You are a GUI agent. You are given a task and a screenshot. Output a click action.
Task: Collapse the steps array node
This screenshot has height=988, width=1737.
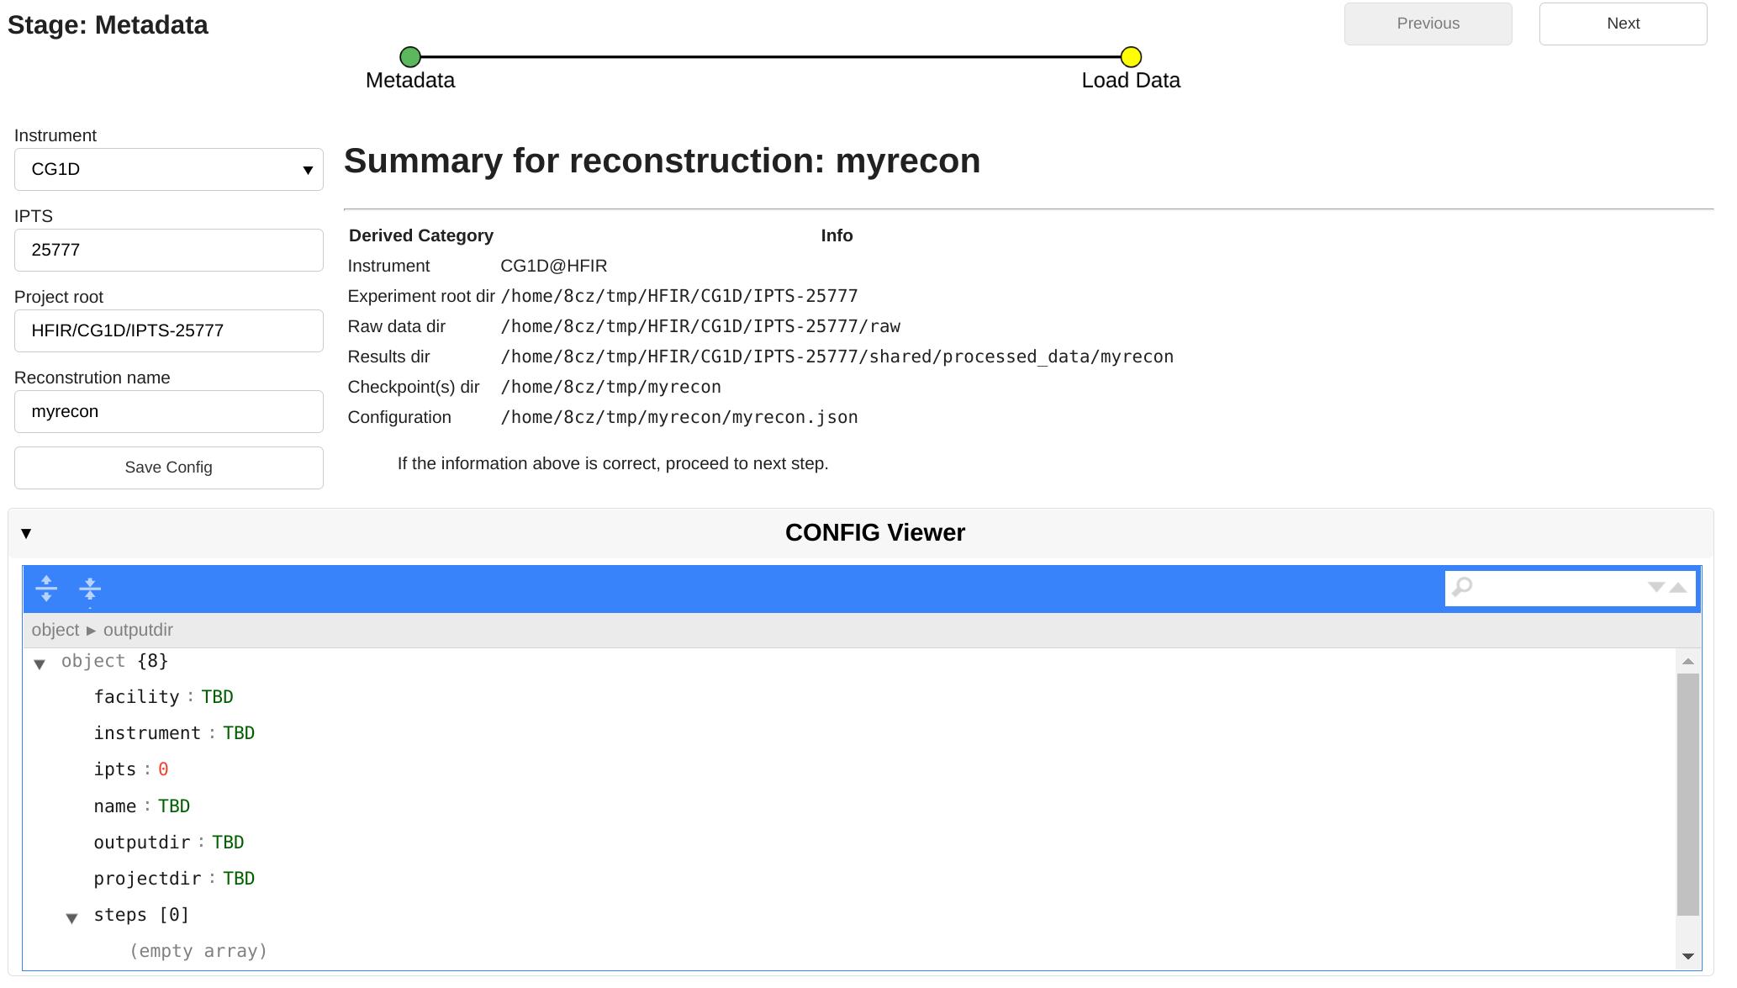coord(72,918)
